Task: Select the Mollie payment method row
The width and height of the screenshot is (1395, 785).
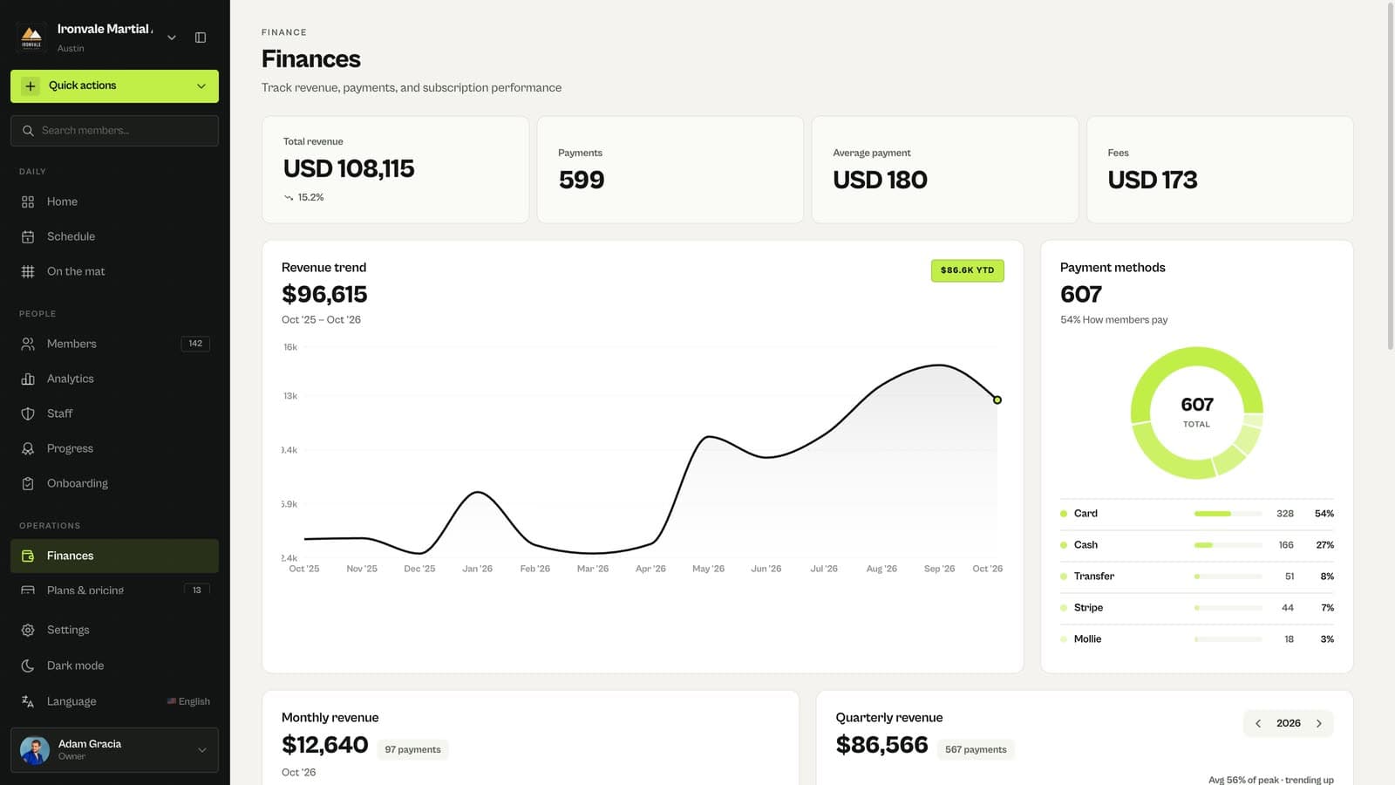Action: point(1196,639)
